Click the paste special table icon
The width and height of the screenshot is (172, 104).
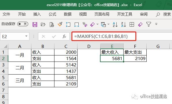pos(103,24)
